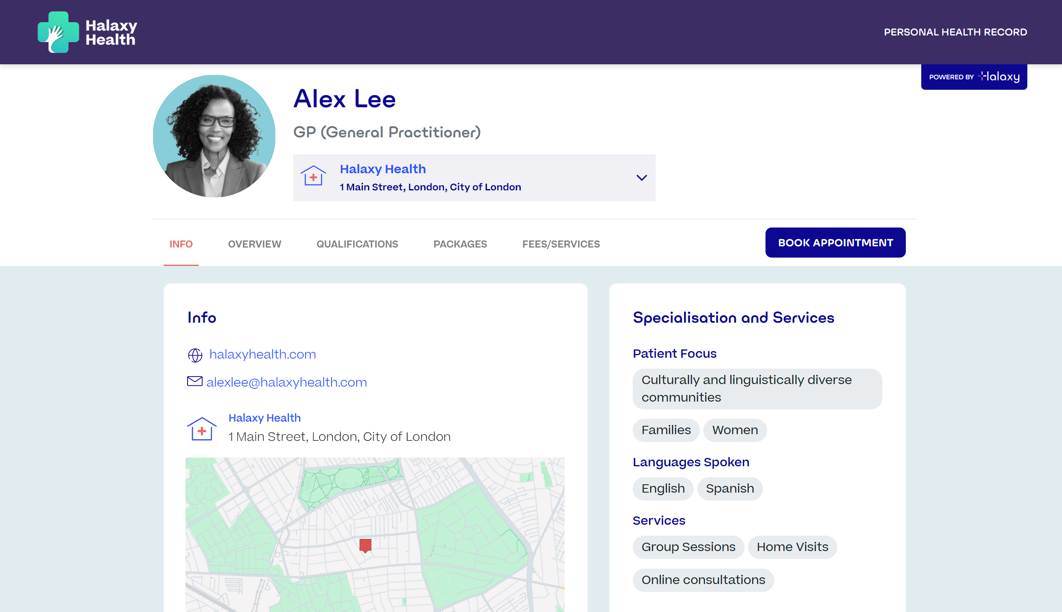
Task: Click Alex Lee's profile photo
Action: pyautogui.click(x=214, y=136)
